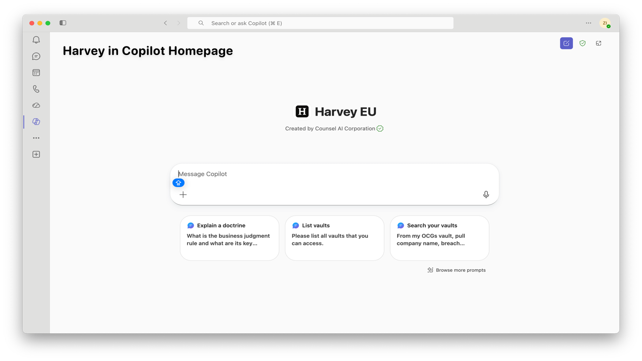Viewport: 642px width, 361px height.
Task: Click the Search or ask Copilot field
Action: [320, 23]
